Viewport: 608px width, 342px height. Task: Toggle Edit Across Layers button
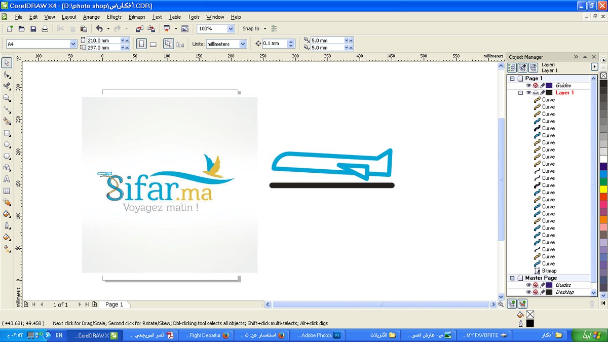coord(523,67)
